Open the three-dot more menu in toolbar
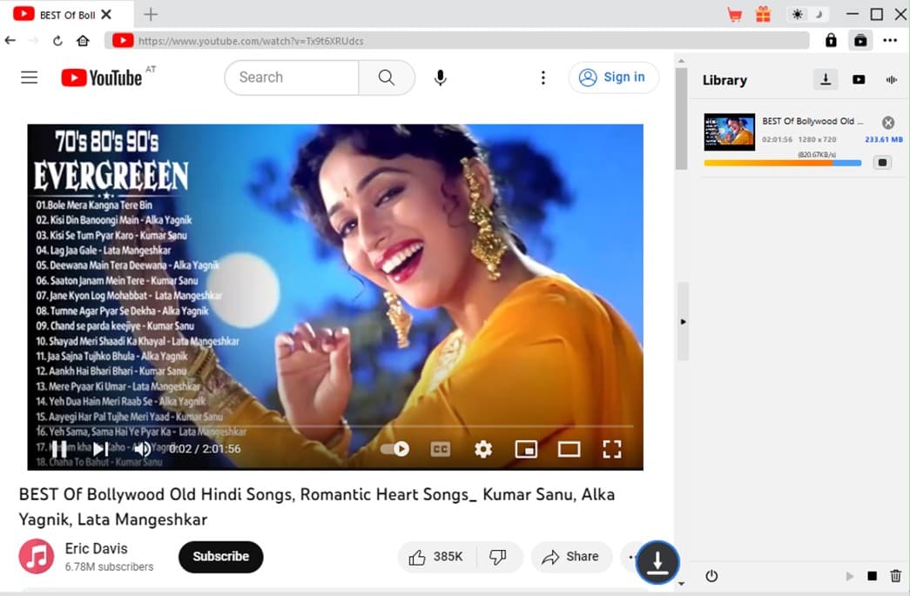910x596 pixels. (x=890, y=40)
